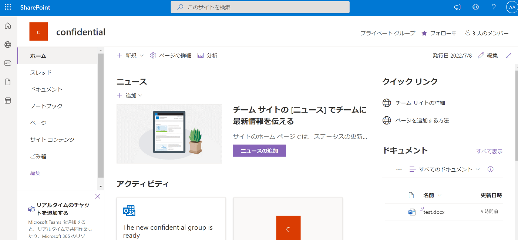Click the navigation pane scrollbar down arrow
The image size is (518, 240).
point(101,186)
